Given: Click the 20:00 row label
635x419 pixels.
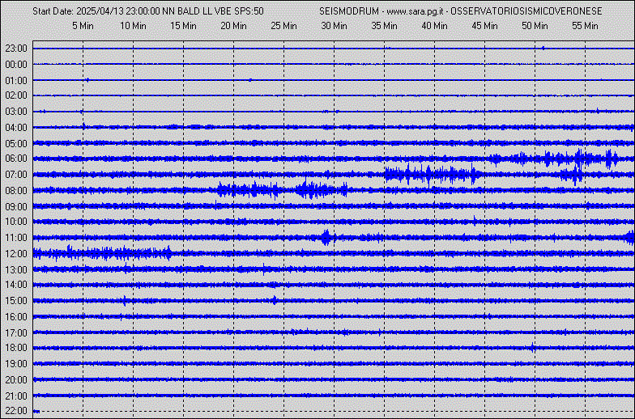Looking at the screenshot, I should [x=16, y=380].
